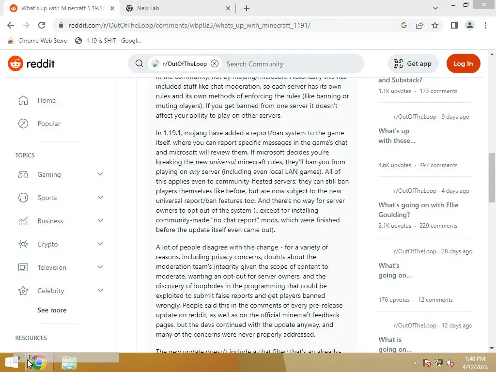
Task: Click the Log In button
Action: click(x=463, y=63)
